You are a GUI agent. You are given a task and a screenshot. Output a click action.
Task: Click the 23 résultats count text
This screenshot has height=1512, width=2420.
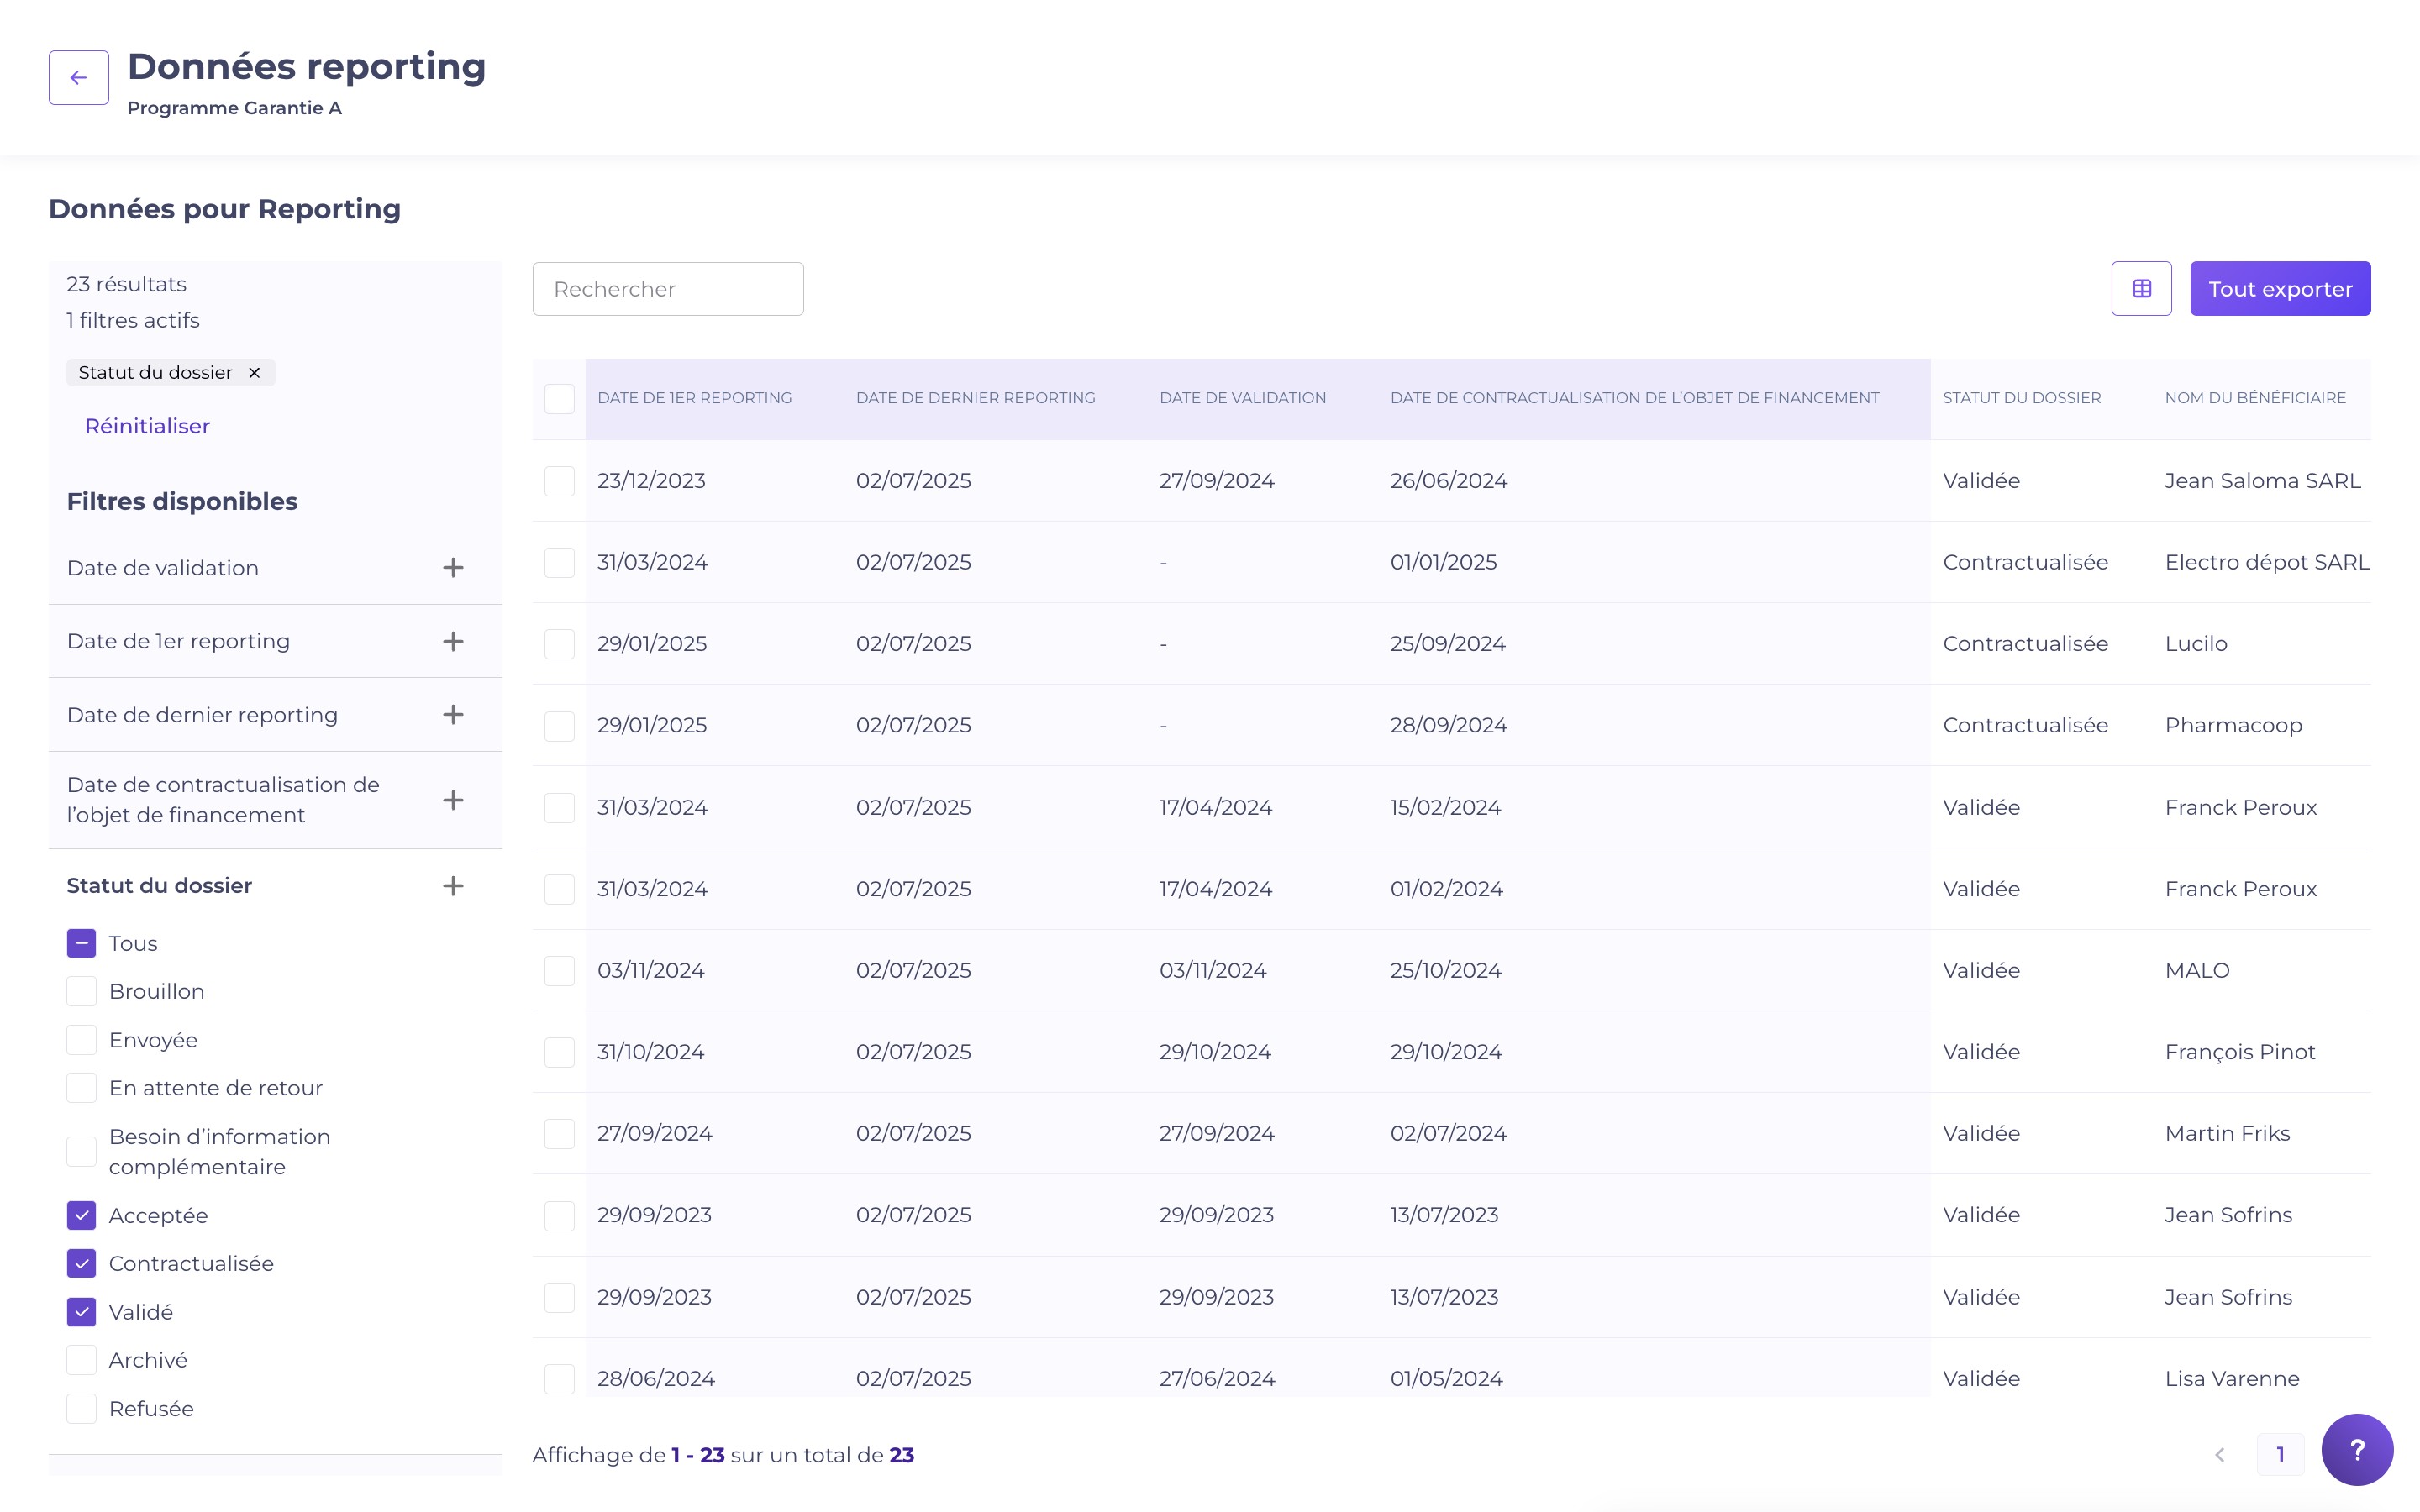[126, 284]
